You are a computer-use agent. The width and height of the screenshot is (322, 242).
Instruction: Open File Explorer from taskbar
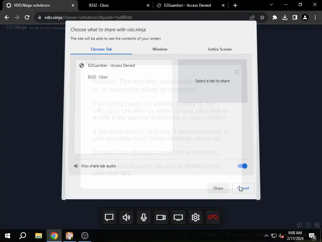pos(38,236)
